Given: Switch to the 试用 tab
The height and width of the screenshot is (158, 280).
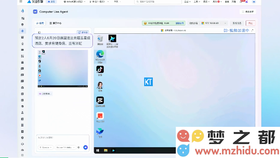Looking at the screenshot, I should 40,23.
